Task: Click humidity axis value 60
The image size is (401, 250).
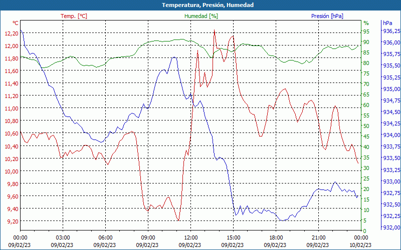Action: pyautogui.click(x=366, y=105)
